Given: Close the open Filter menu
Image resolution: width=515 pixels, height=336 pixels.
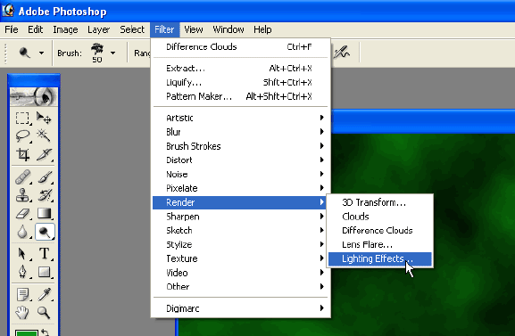Looking at the screenshot, I should click(x=164, y=29).
